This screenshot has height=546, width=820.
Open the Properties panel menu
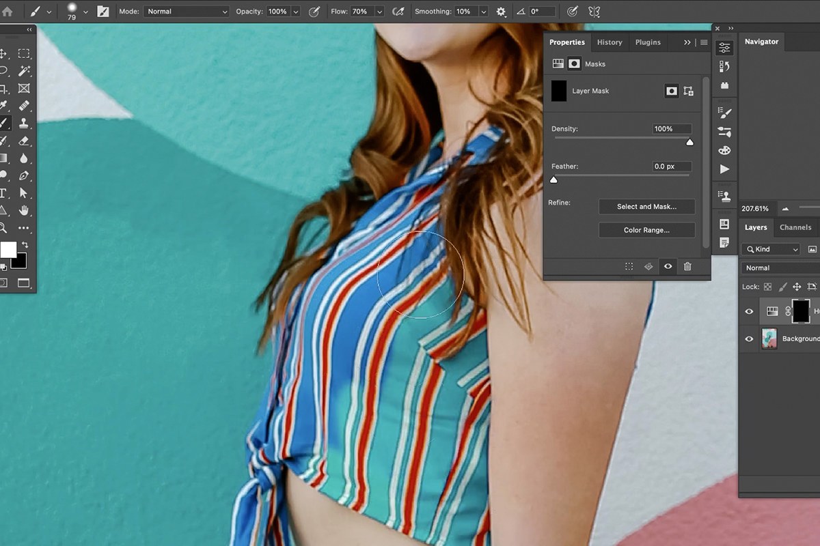(x=704, y=42)
